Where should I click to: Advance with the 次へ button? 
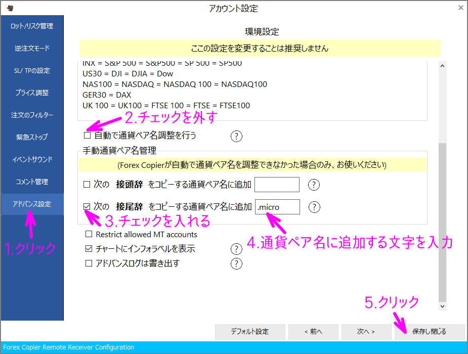click(x=365, y=332)
